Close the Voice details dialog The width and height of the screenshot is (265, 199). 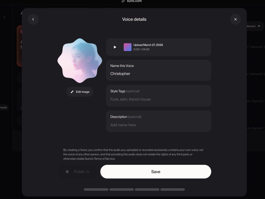tap(235, 19)
